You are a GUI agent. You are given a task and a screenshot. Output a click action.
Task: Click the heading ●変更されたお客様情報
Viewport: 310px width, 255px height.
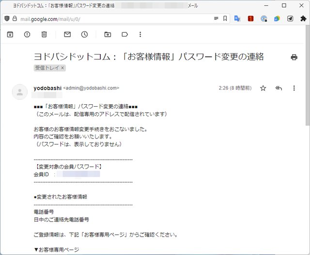61,197
